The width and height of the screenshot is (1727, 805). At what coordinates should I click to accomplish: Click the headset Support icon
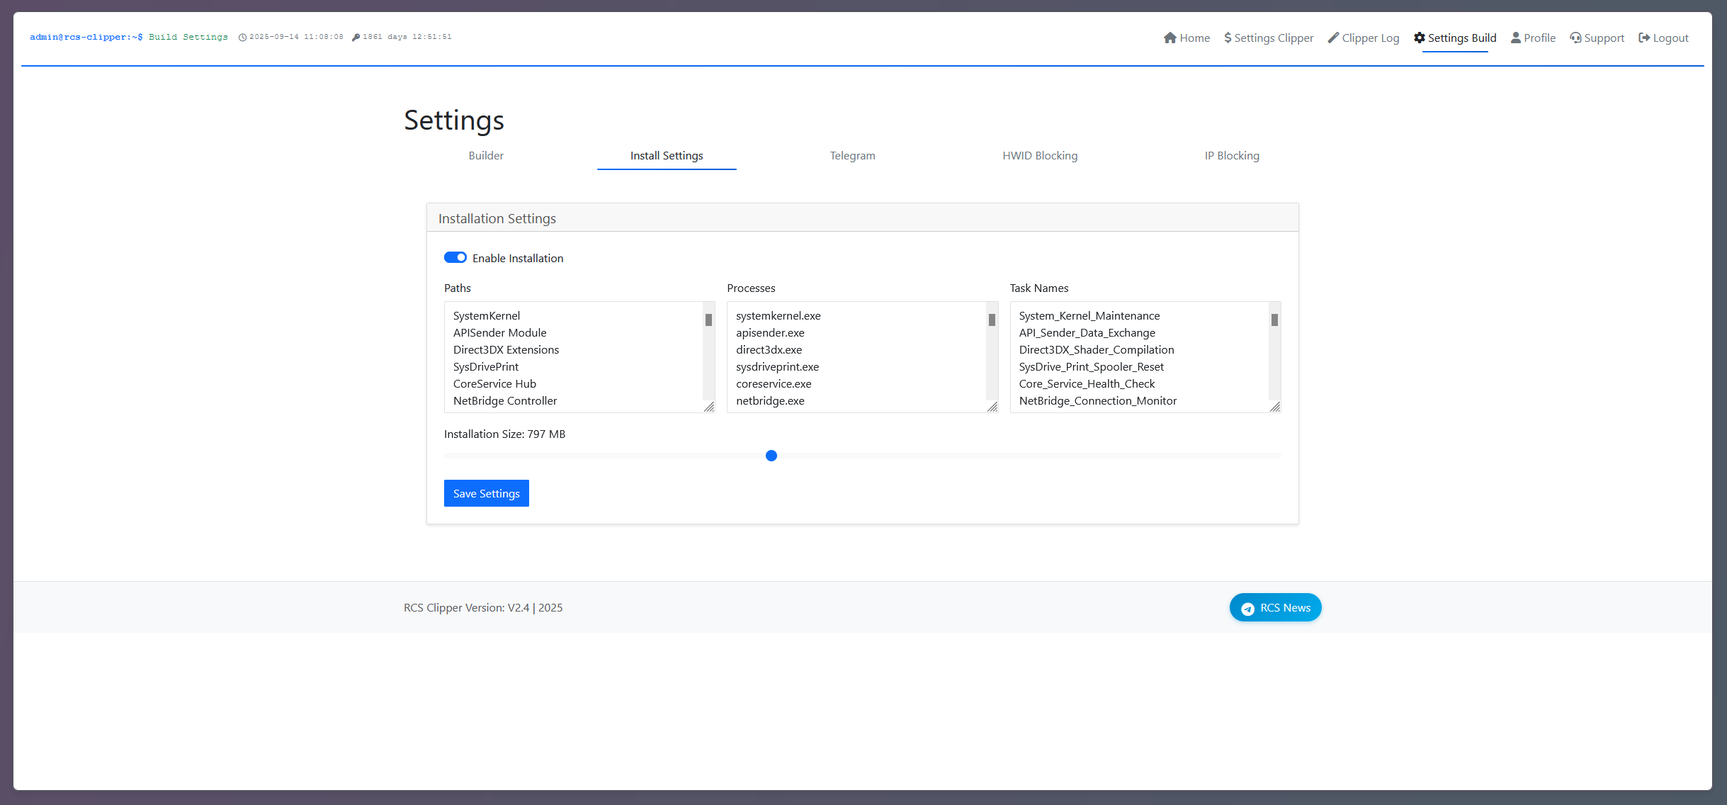pos(1575,38)
